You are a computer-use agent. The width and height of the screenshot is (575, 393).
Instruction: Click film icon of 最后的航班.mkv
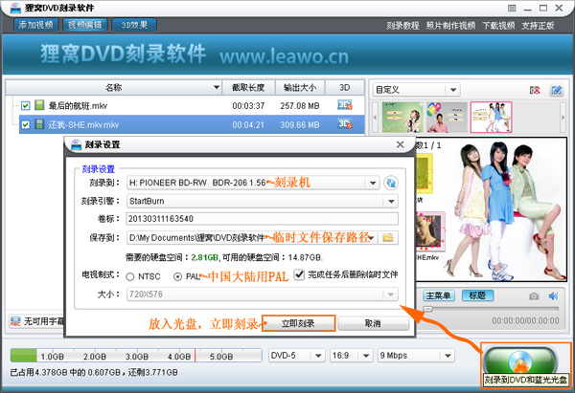(x=39, y=105)
